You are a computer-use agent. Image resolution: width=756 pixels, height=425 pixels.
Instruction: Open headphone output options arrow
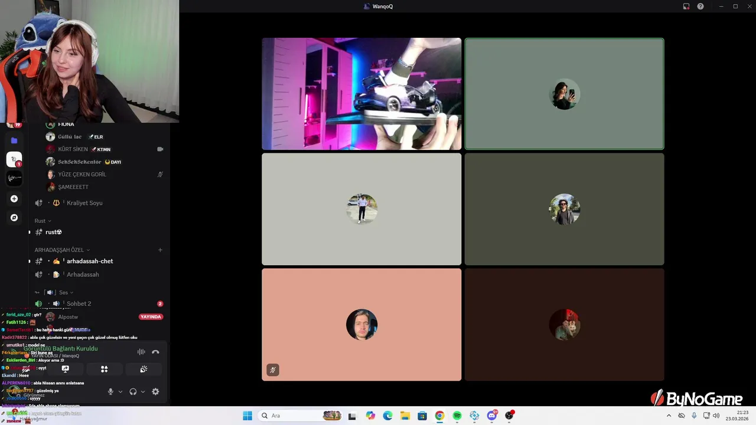coord(143,391)
